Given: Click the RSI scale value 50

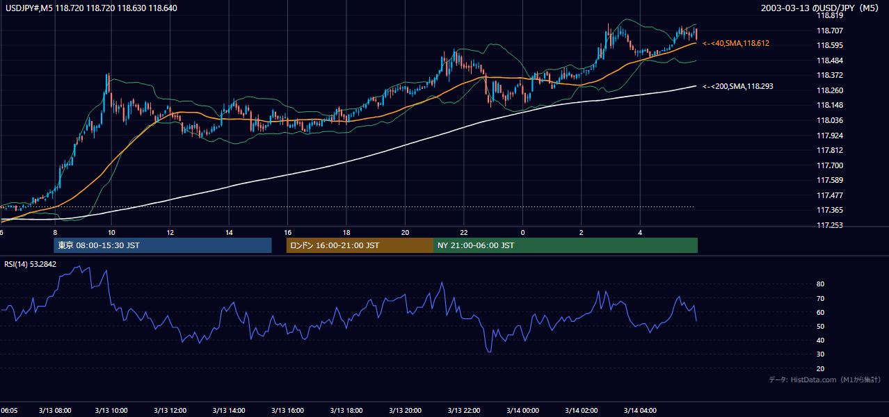Looking at the screenshot, I should 821,326.
